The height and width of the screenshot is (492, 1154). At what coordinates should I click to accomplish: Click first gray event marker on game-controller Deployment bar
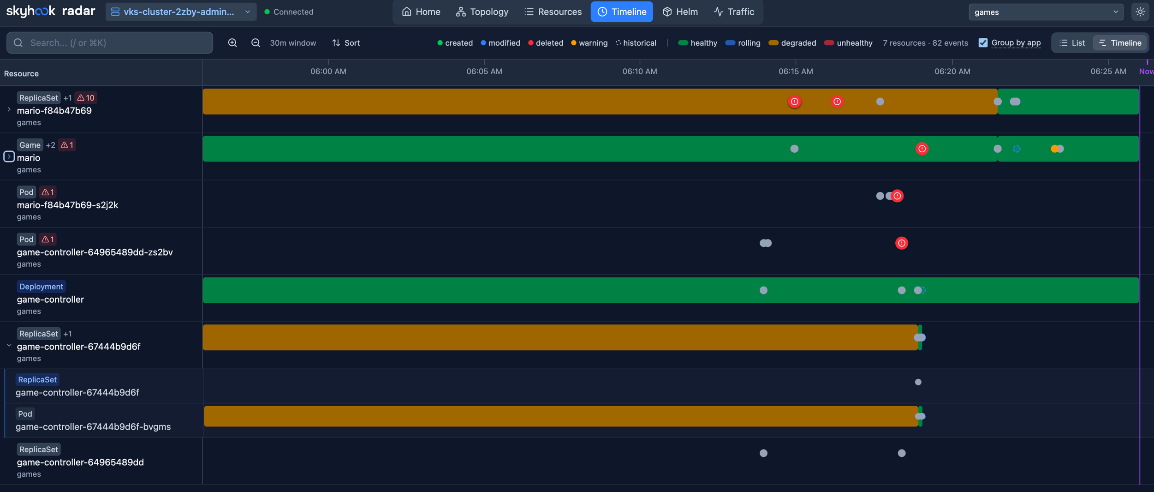[763, 290]
